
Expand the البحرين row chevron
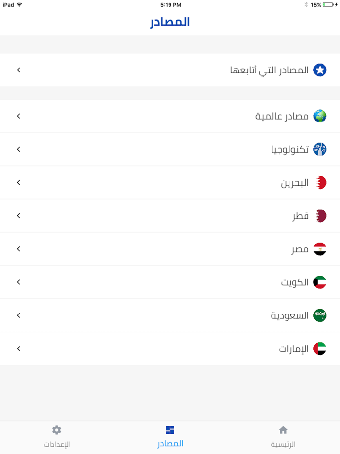tap(18, 182)
